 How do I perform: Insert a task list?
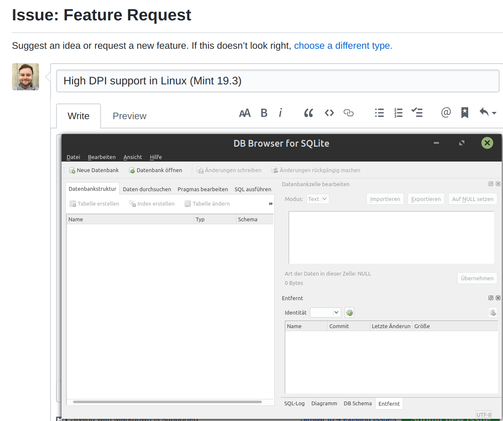click(x=417, y=112)
